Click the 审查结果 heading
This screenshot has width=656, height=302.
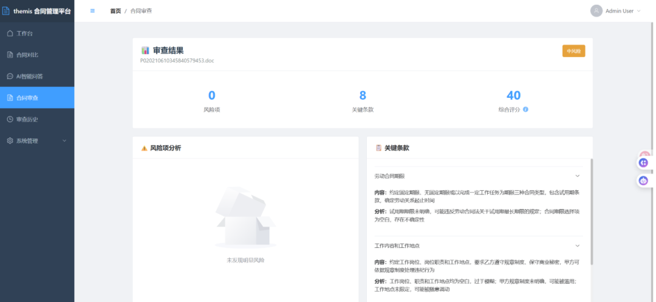pos(168,50)
